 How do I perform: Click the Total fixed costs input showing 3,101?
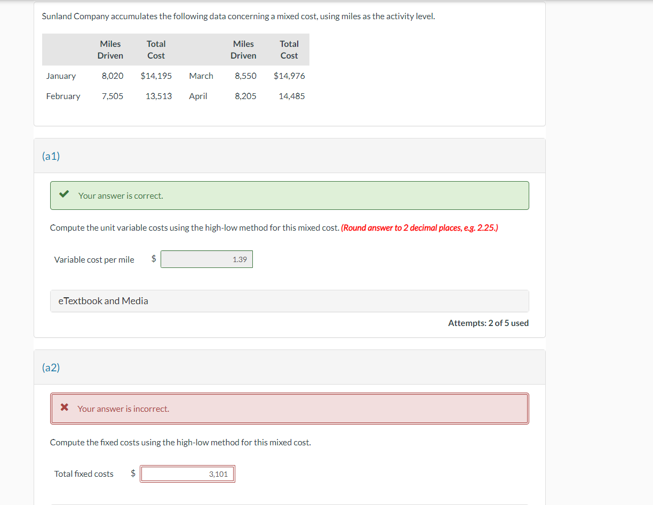click(x=187, y=473)
